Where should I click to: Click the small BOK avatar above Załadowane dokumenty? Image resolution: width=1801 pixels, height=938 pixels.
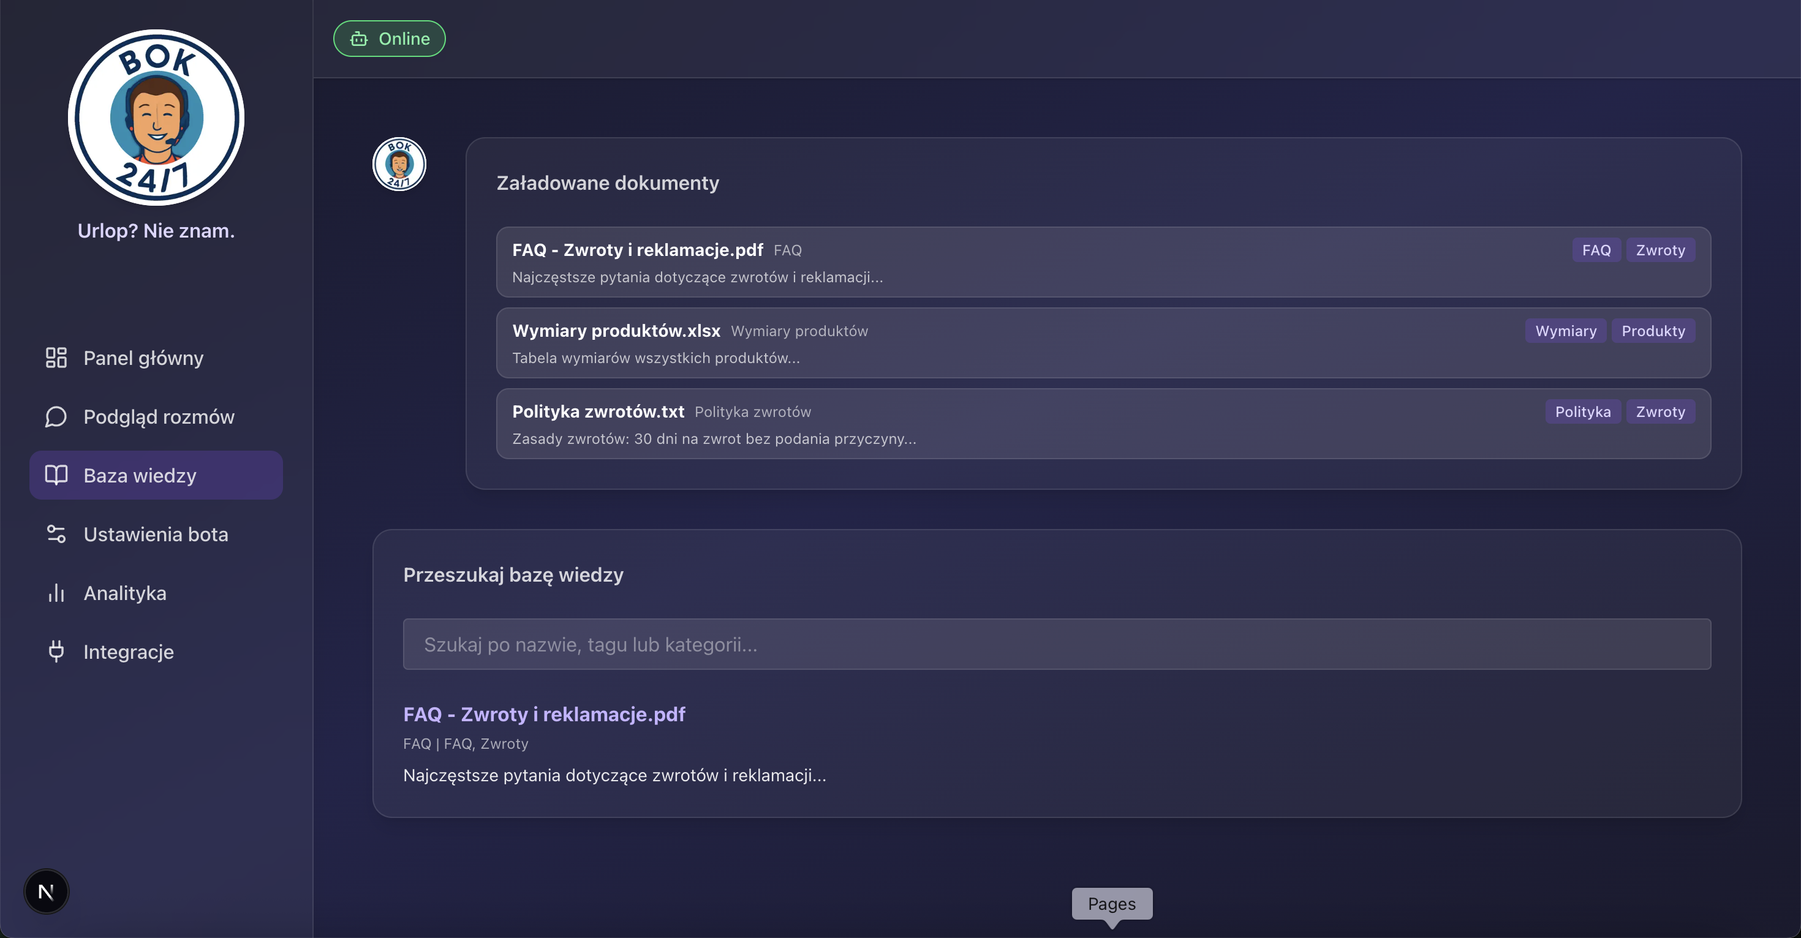coord(399,164)
